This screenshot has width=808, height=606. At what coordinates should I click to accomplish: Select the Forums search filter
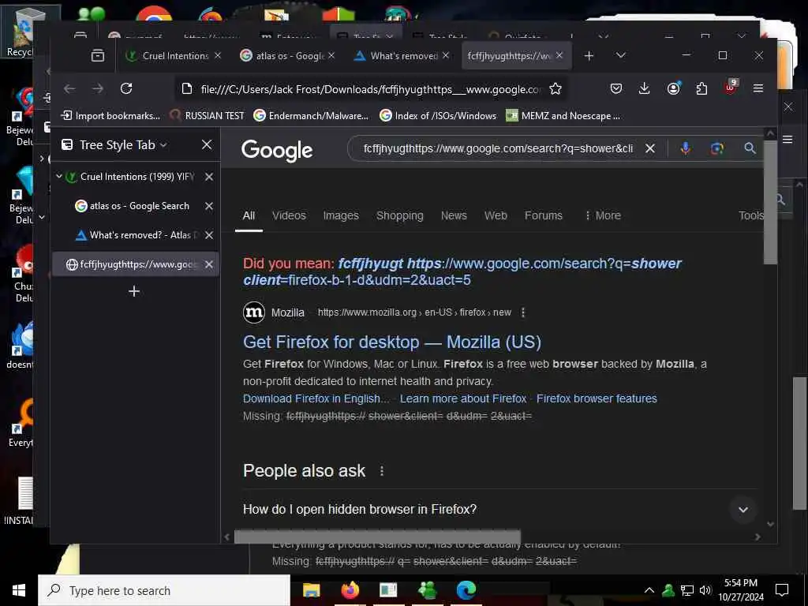543,215
